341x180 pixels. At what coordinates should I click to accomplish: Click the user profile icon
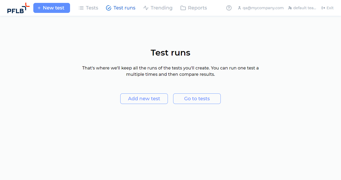tap(239, 8)
